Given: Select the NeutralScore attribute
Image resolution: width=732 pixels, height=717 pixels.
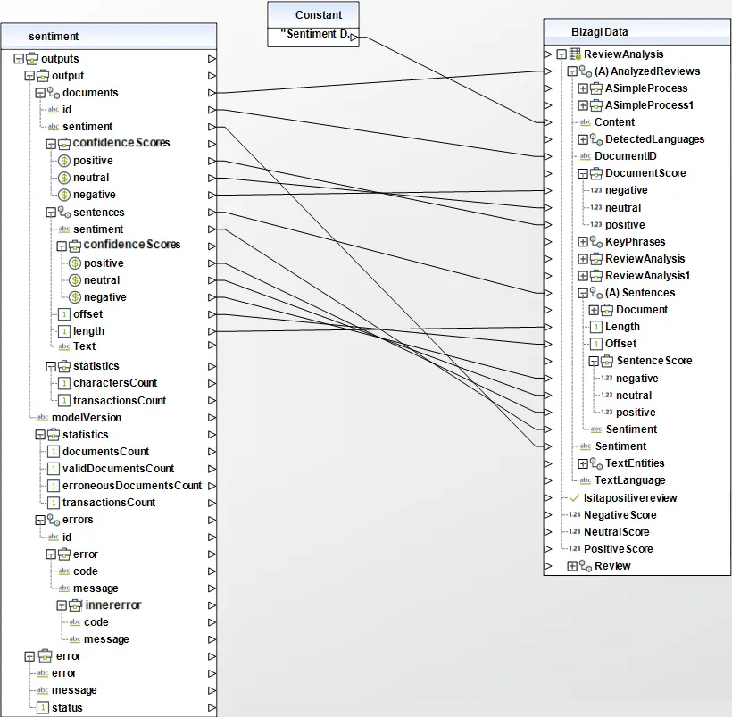Looking at the screenshot, I should pyautogui.click(x=616, y=532).
